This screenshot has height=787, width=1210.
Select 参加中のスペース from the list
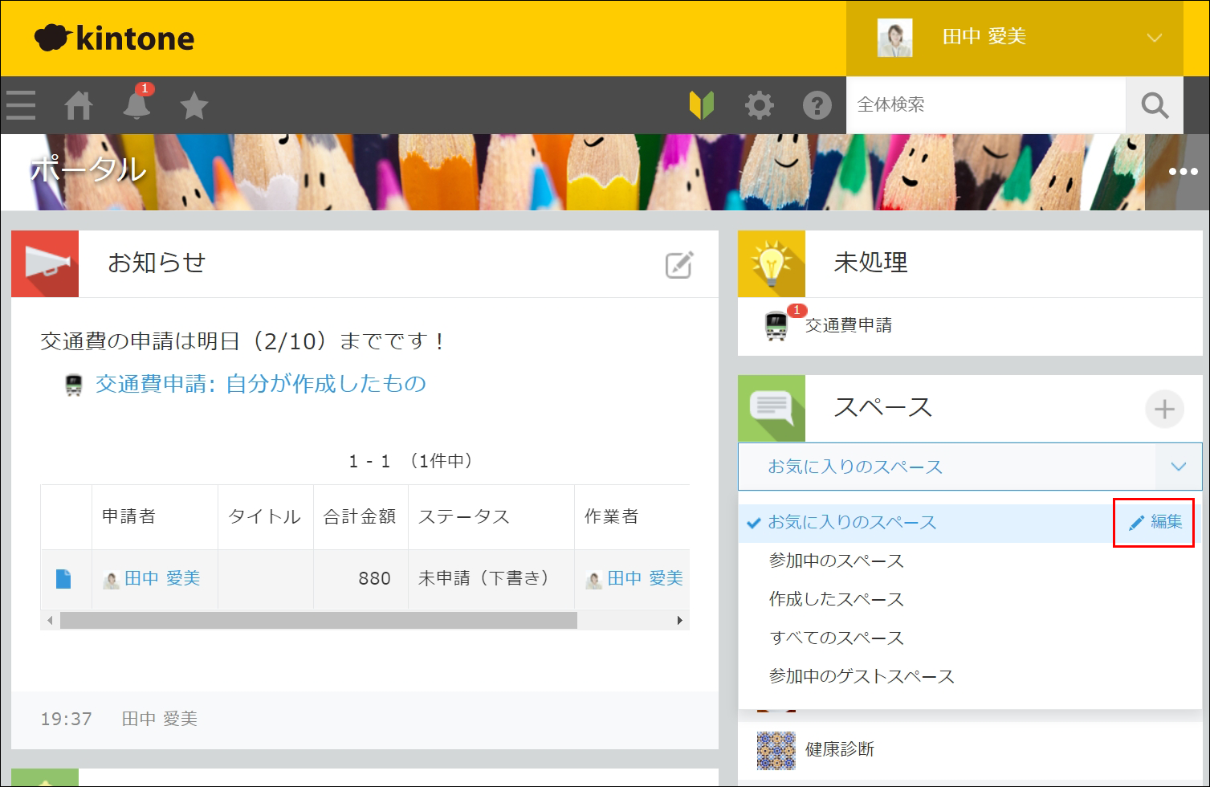[x=836, y=561]
